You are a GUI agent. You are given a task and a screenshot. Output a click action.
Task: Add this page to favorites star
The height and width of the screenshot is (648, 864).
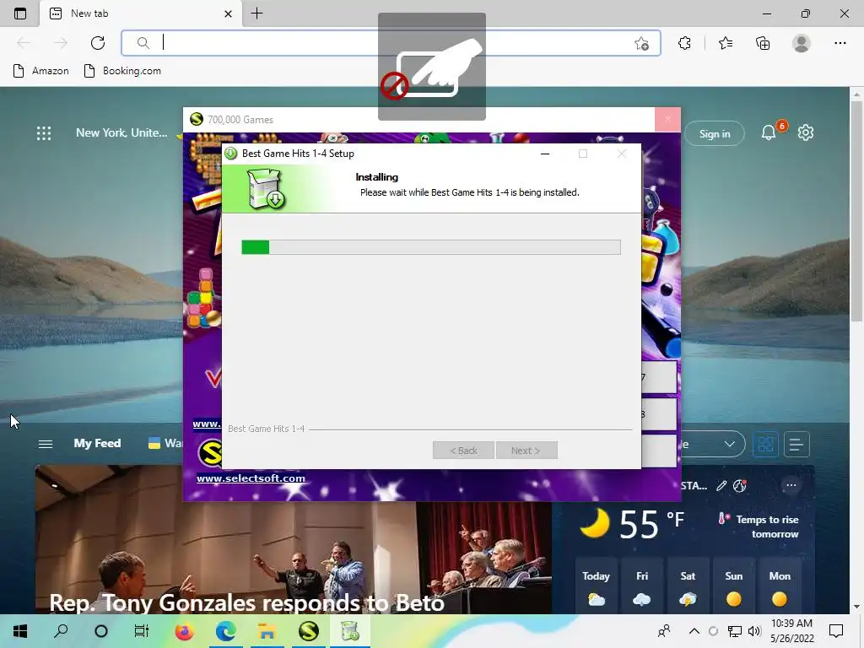pos(641,44)
